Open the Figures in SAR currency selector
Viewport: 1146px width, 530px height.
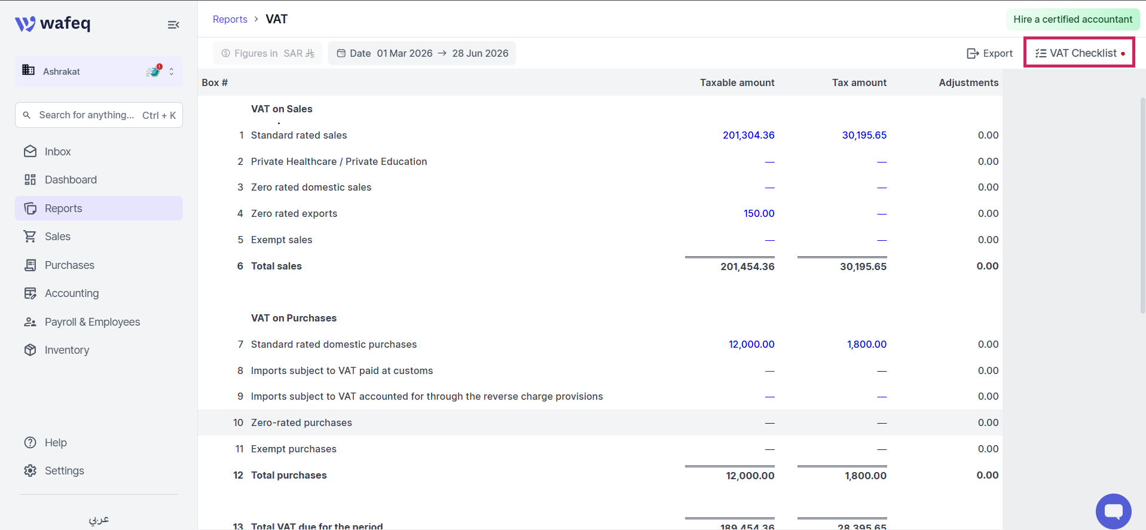(267, 53)
